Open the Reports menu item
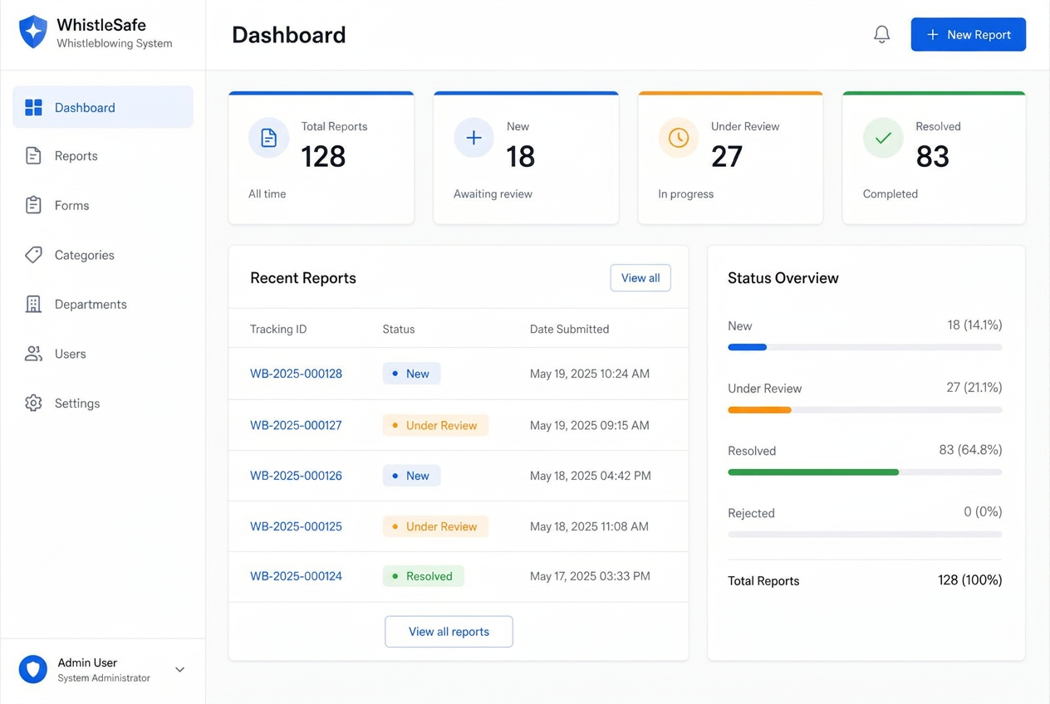The width and height of the screenshot is (1050, 704). [x=103, y=155]
